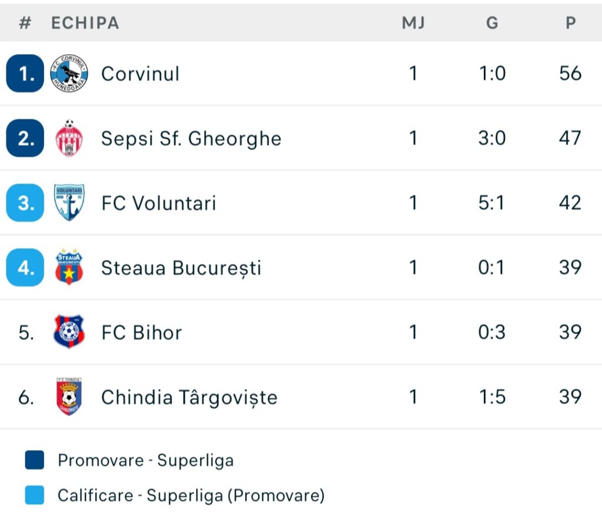
Task: Click the Chindia Târgoviște club crest
Action: tap(69, 397)
